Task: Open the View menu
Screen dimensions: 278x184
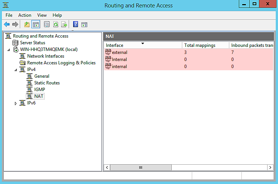Action: [42, 15]
